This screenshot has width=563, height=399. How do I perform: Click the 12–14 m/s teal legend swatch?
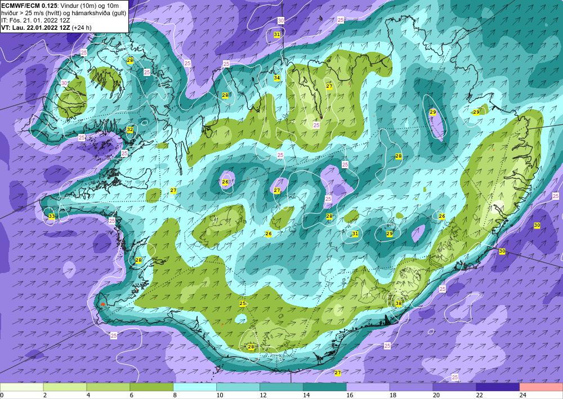[x=281, y=387]
